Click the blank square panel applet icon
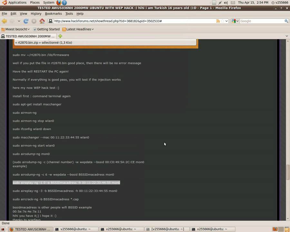 pyautogui.click(x=214, y=3)
